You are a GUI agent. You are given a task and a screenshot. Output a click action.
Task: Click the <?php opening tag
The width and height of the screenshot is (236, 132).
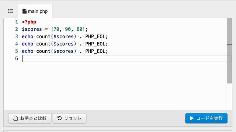pyautogui.click(x=29, y=22)
